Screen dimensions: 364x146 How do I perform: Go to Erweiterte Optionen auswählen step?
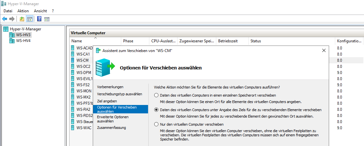pyautogui.click(x=112, y=119)
